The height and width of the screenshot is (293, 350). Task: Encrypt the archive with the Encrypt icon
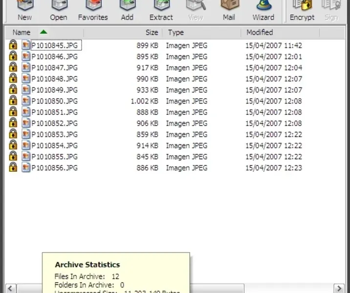point(302,10)
